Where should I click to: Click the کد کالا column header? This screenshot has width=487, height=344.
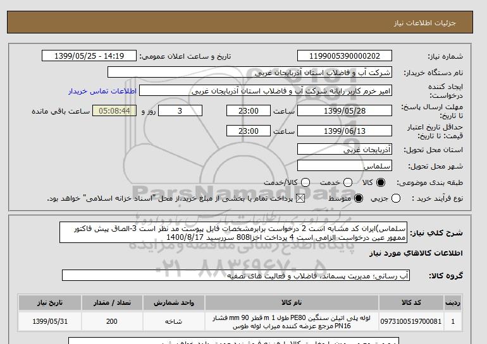(411, 303)
